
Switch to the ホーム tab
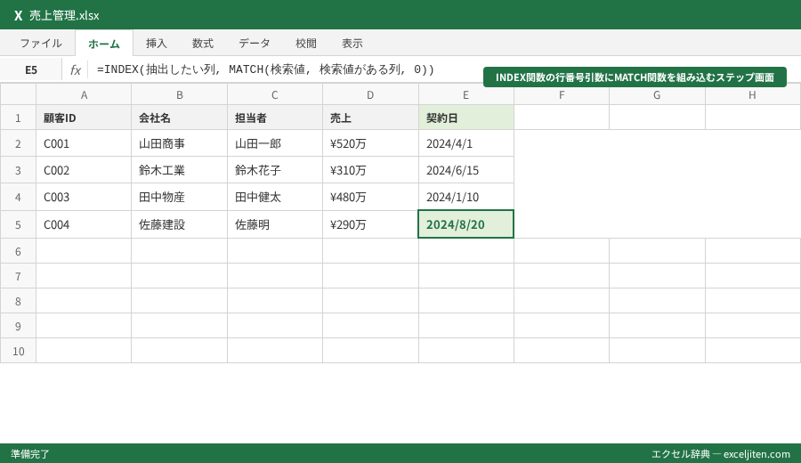pos(104,44)
